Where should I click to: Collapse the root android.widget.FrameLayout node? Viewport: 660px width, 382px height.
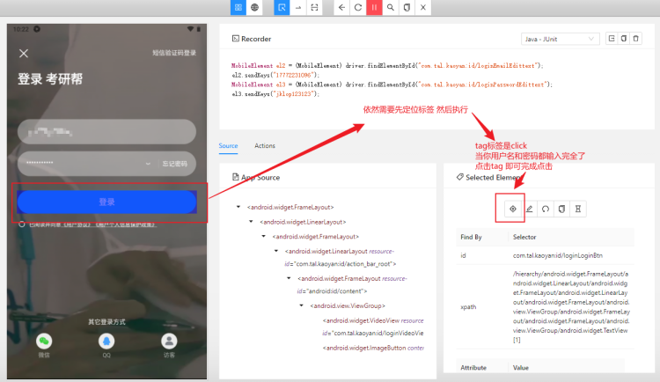pos(238,207)
